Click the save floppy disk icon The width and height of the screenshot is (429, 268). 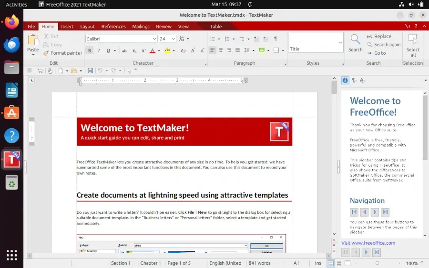click(90, 70)
